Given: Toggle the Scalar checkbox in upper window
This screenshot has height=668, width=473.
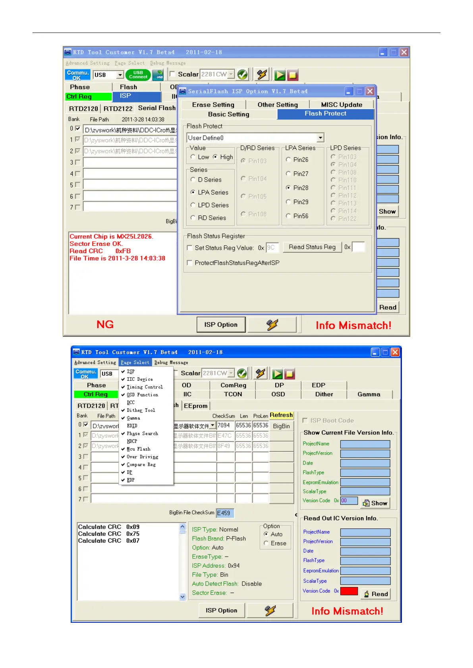Looking at the screenshot, I should [172, 74].
